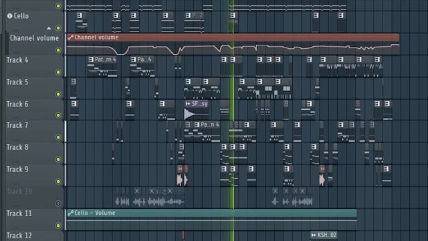The image size is (428, 241).
Task: Select the SF..sy audio waveform on Track 6
Action: point(196,114)
